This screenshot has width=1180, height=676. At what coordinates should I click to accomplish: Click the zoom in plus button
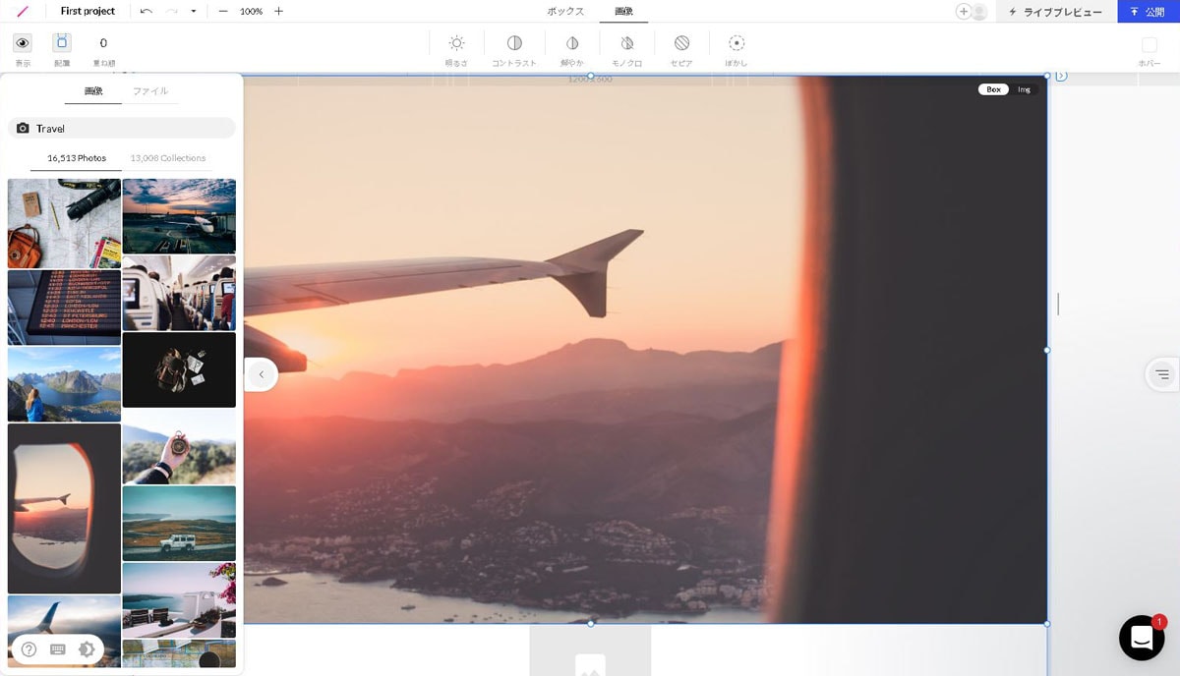[x=278, y=11]
